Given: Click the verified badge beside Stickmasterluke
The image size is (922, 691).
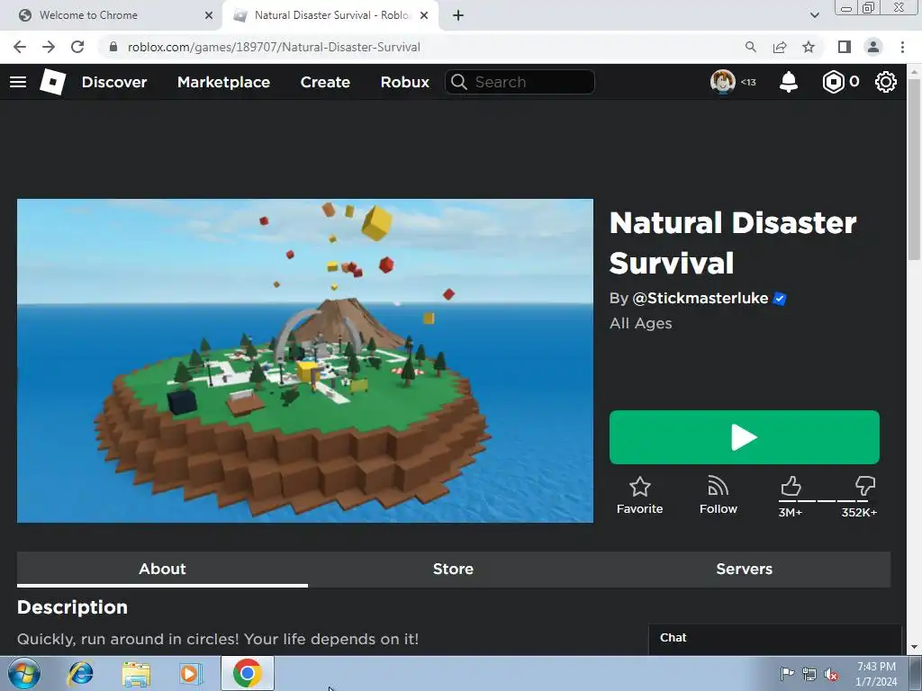Looking at the screenshot, I should coord(780,299).
